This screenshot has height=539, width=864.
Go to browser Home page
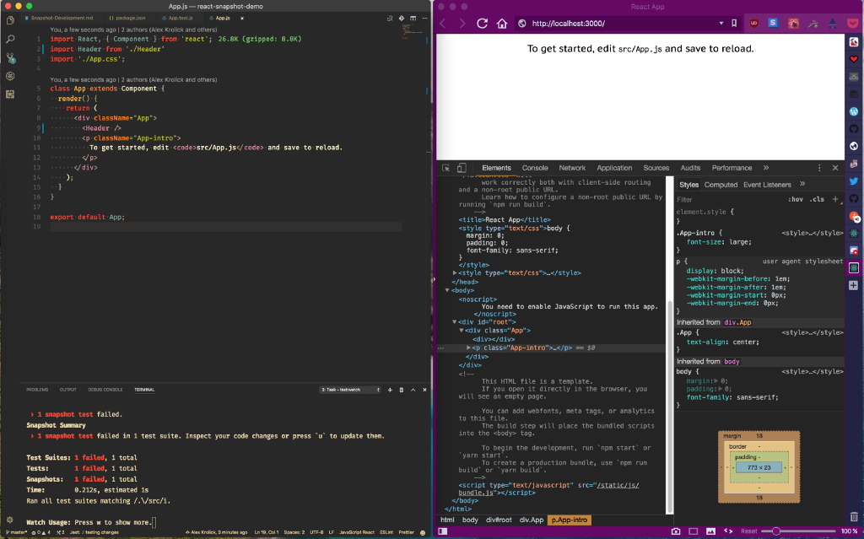[x=502, y=24]
